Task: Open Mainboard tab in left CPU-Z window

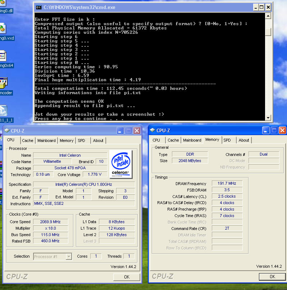Action: 46,141
